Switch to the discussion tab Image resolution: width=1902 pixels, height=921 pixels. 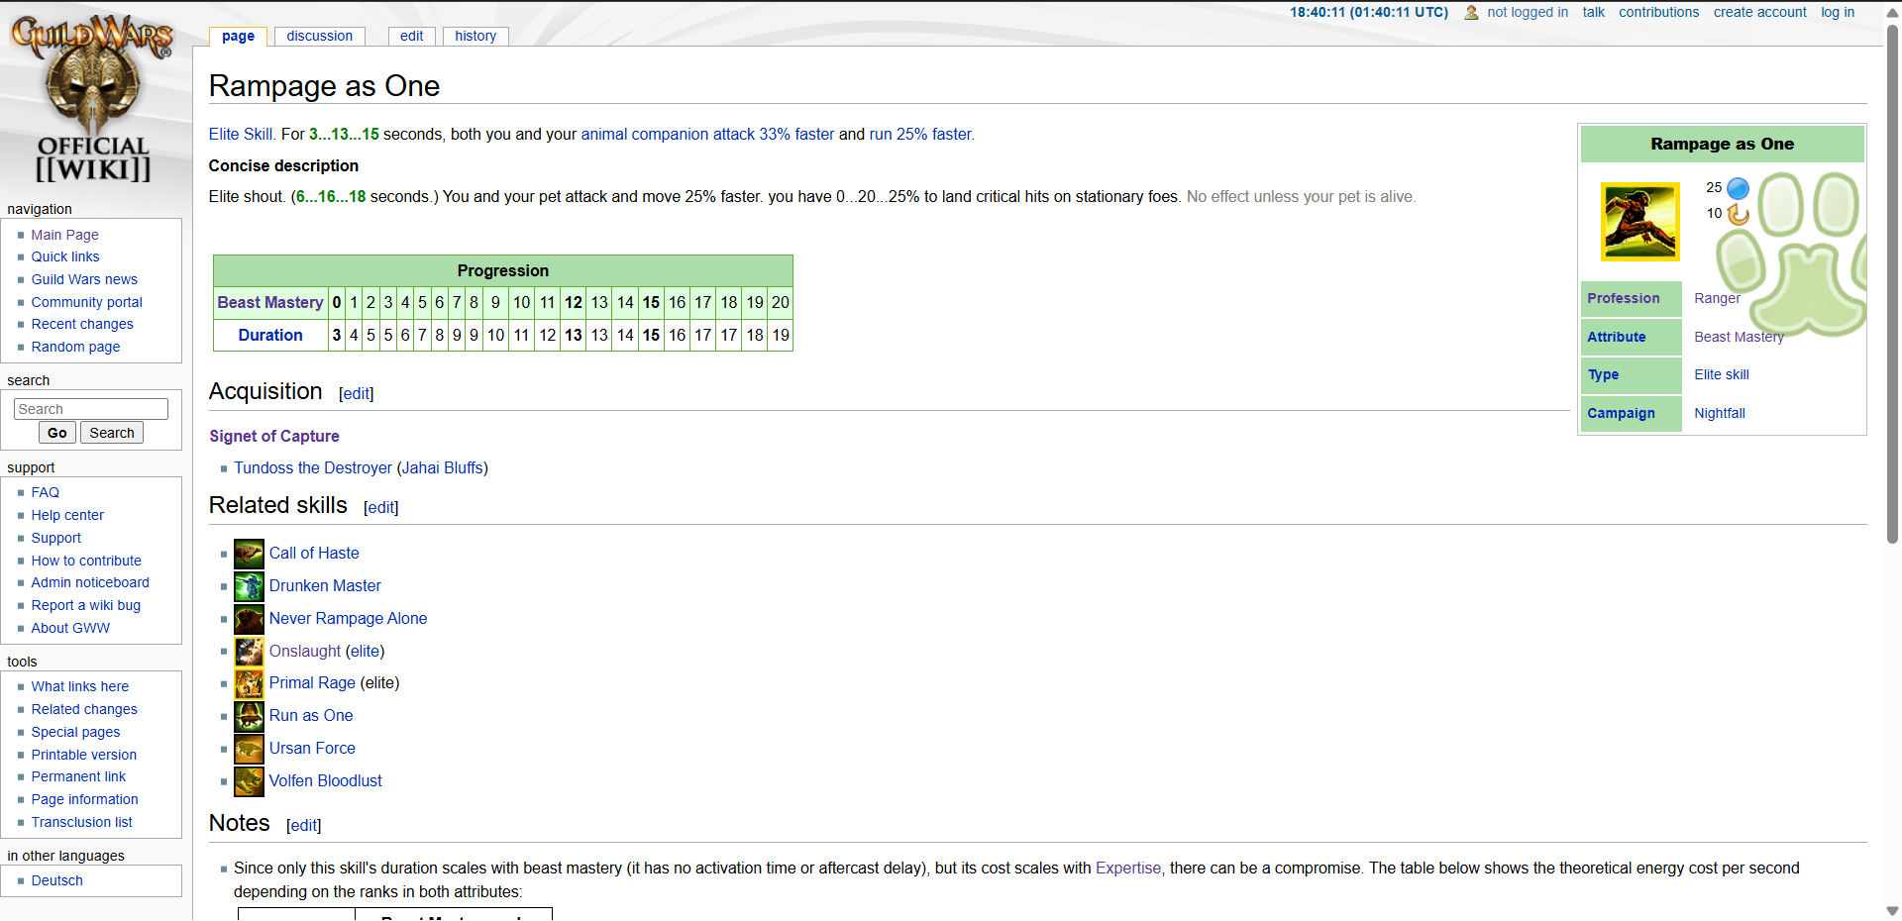click(319, 36)
